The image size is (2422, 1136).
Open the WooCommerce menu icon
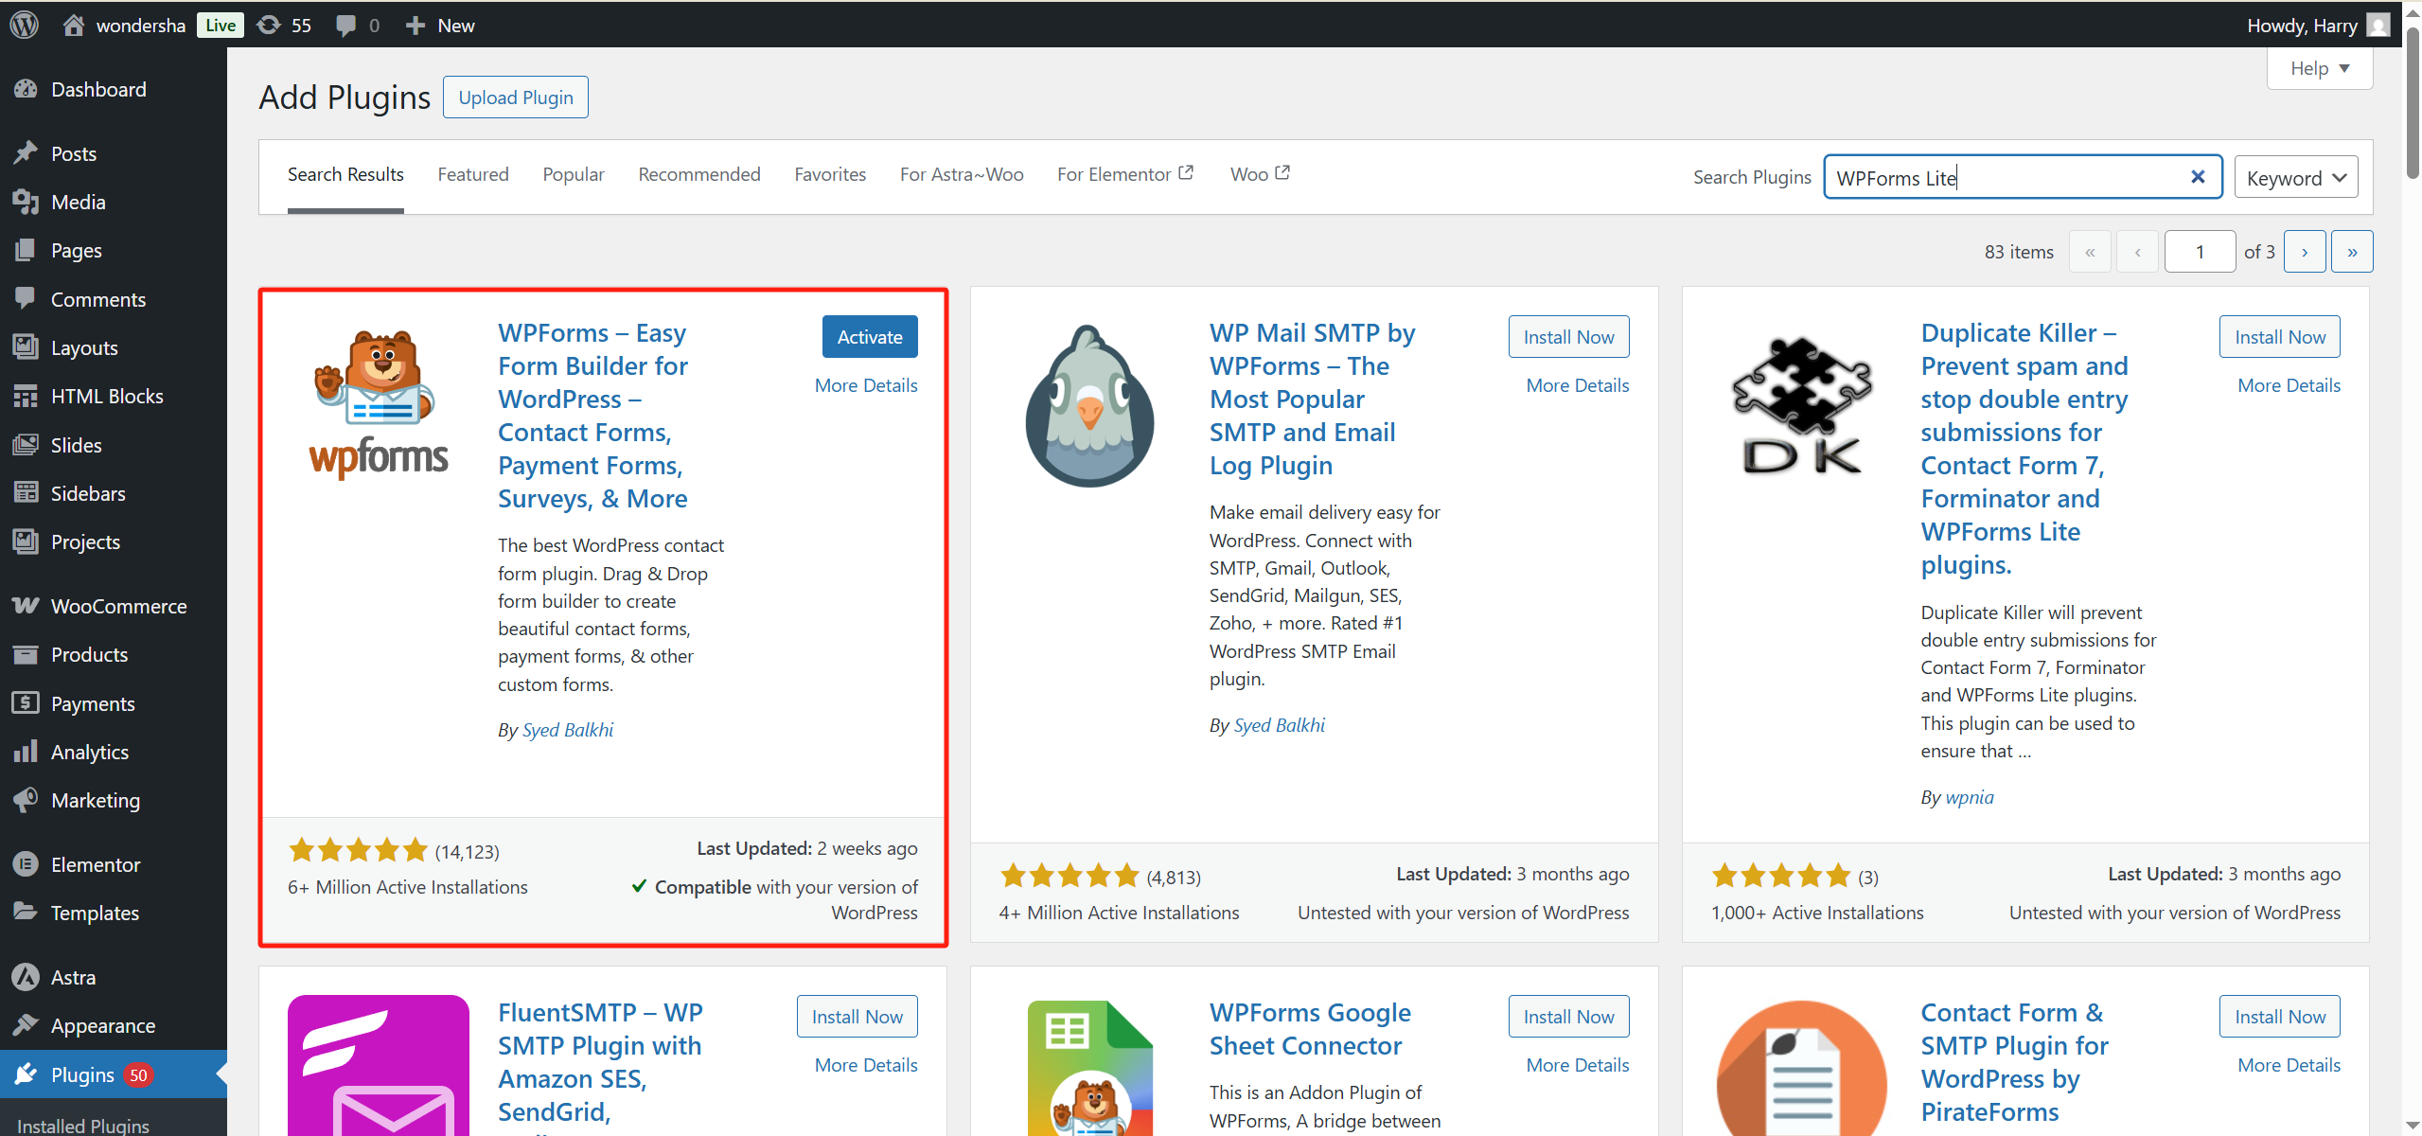[x=26, y=606]
